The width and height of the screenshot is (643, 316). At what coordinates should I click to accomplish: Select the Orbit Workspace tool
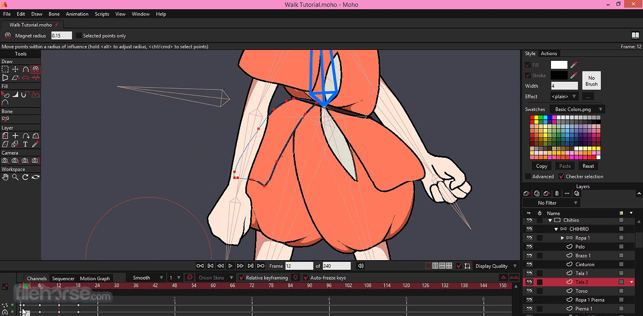pyautogui.click(x=36, y=177)
